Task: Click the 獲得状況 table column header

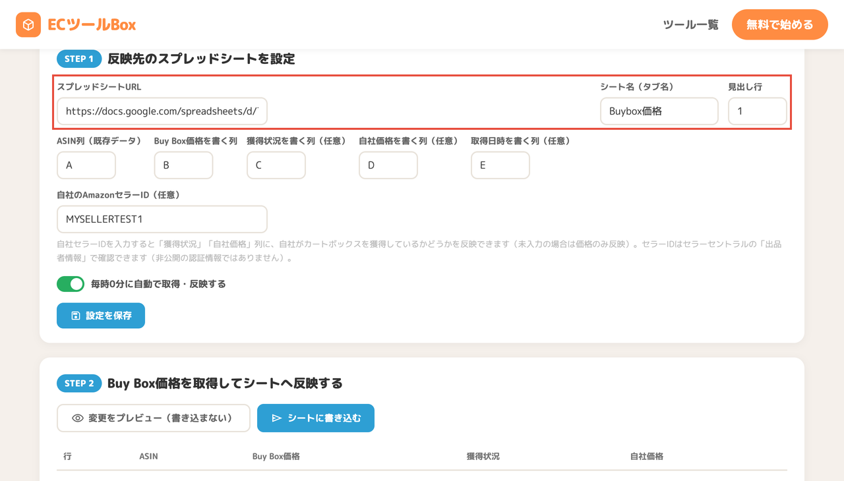Action: tap(483, 456)
